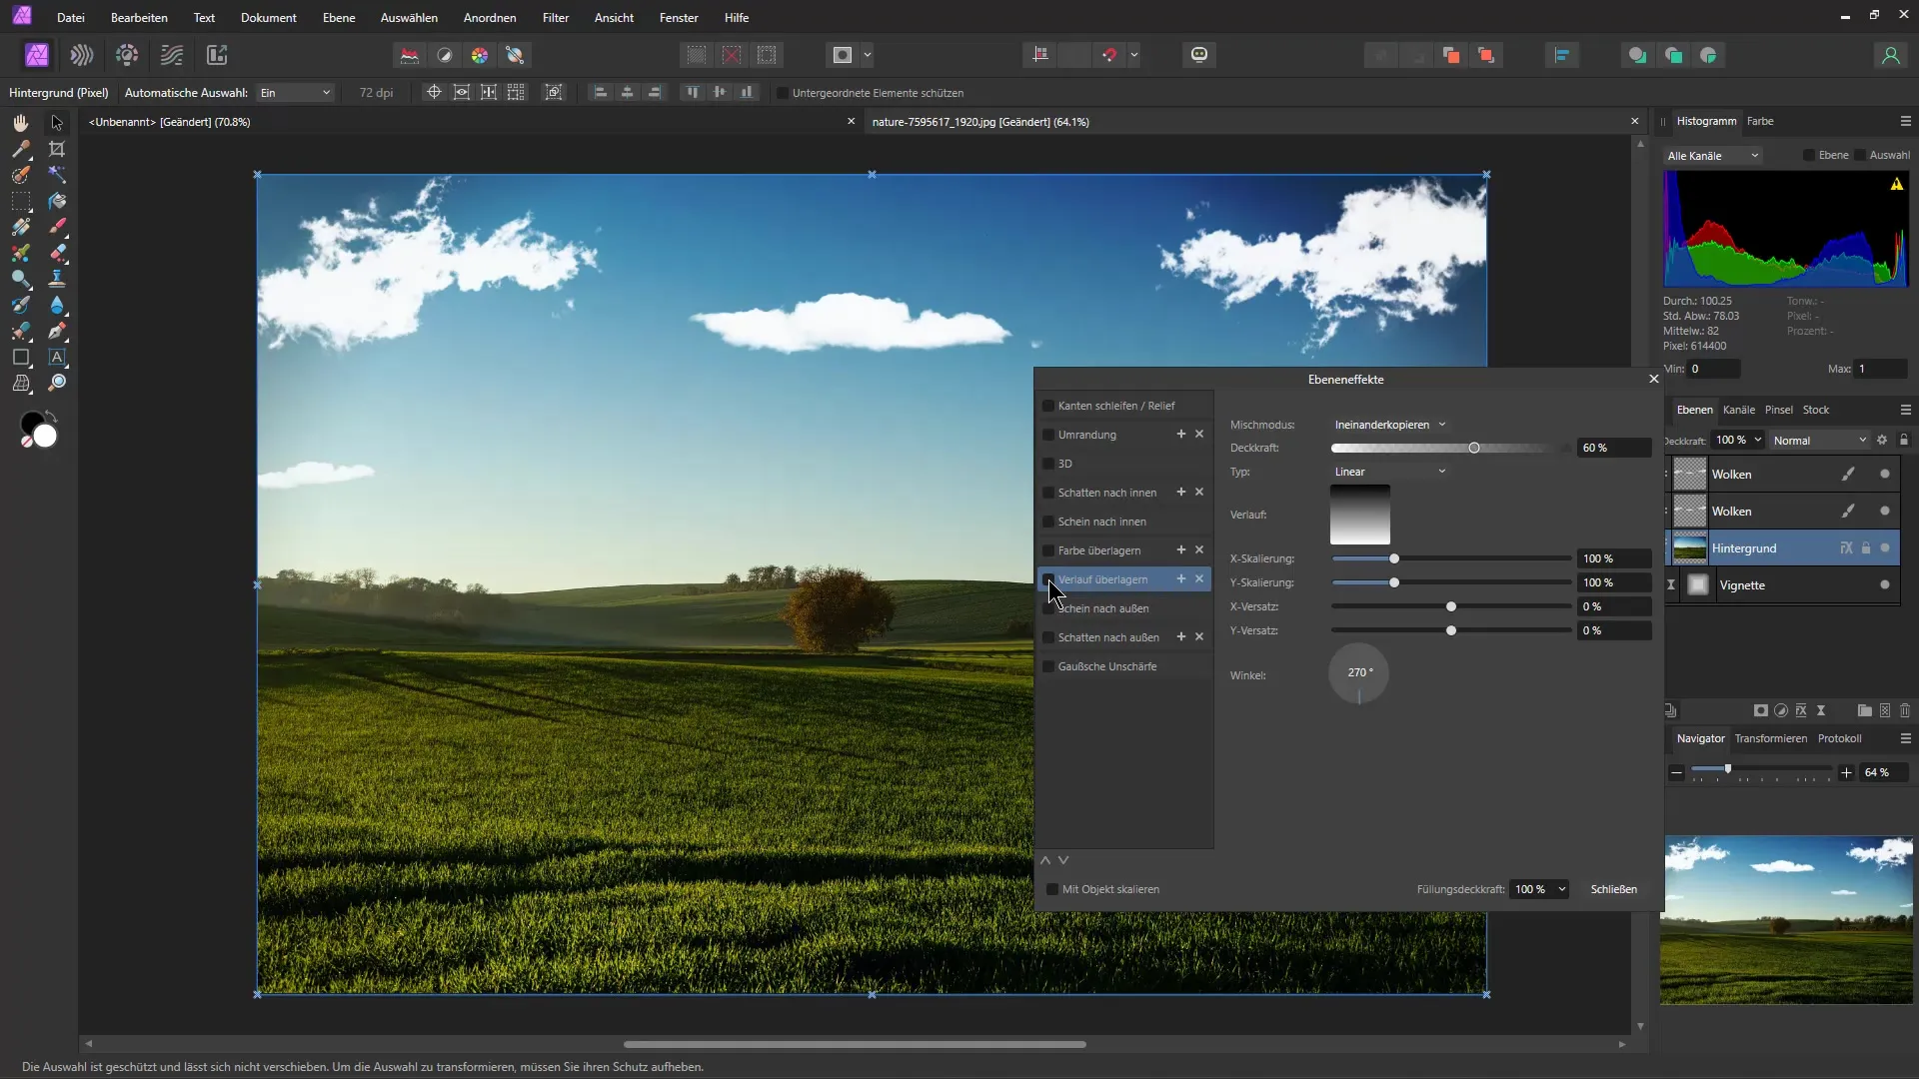
Task: Select the Move tool in toolbar
Action: tap(57, 121)
